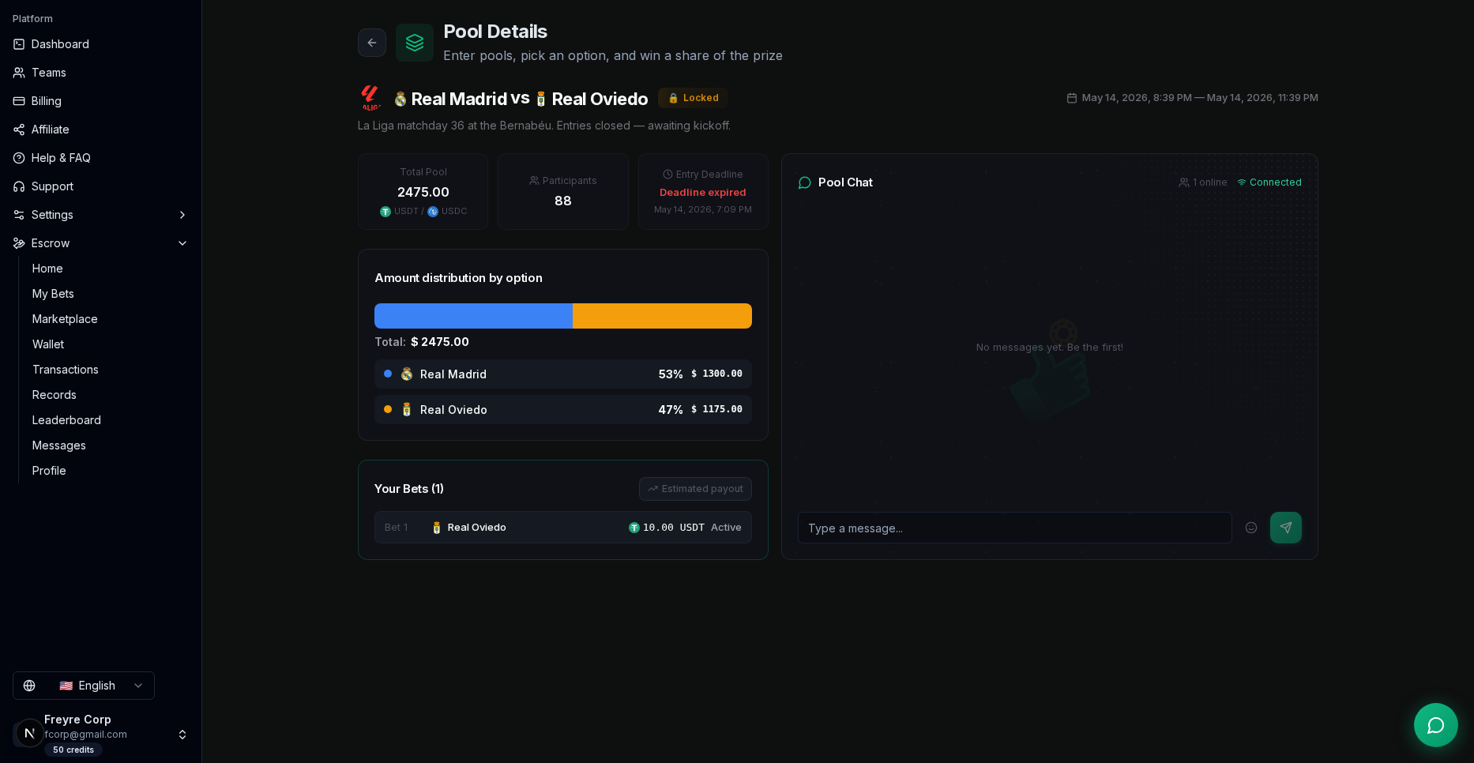Open the floating support chat bubble

click(x=1436, y=725)
